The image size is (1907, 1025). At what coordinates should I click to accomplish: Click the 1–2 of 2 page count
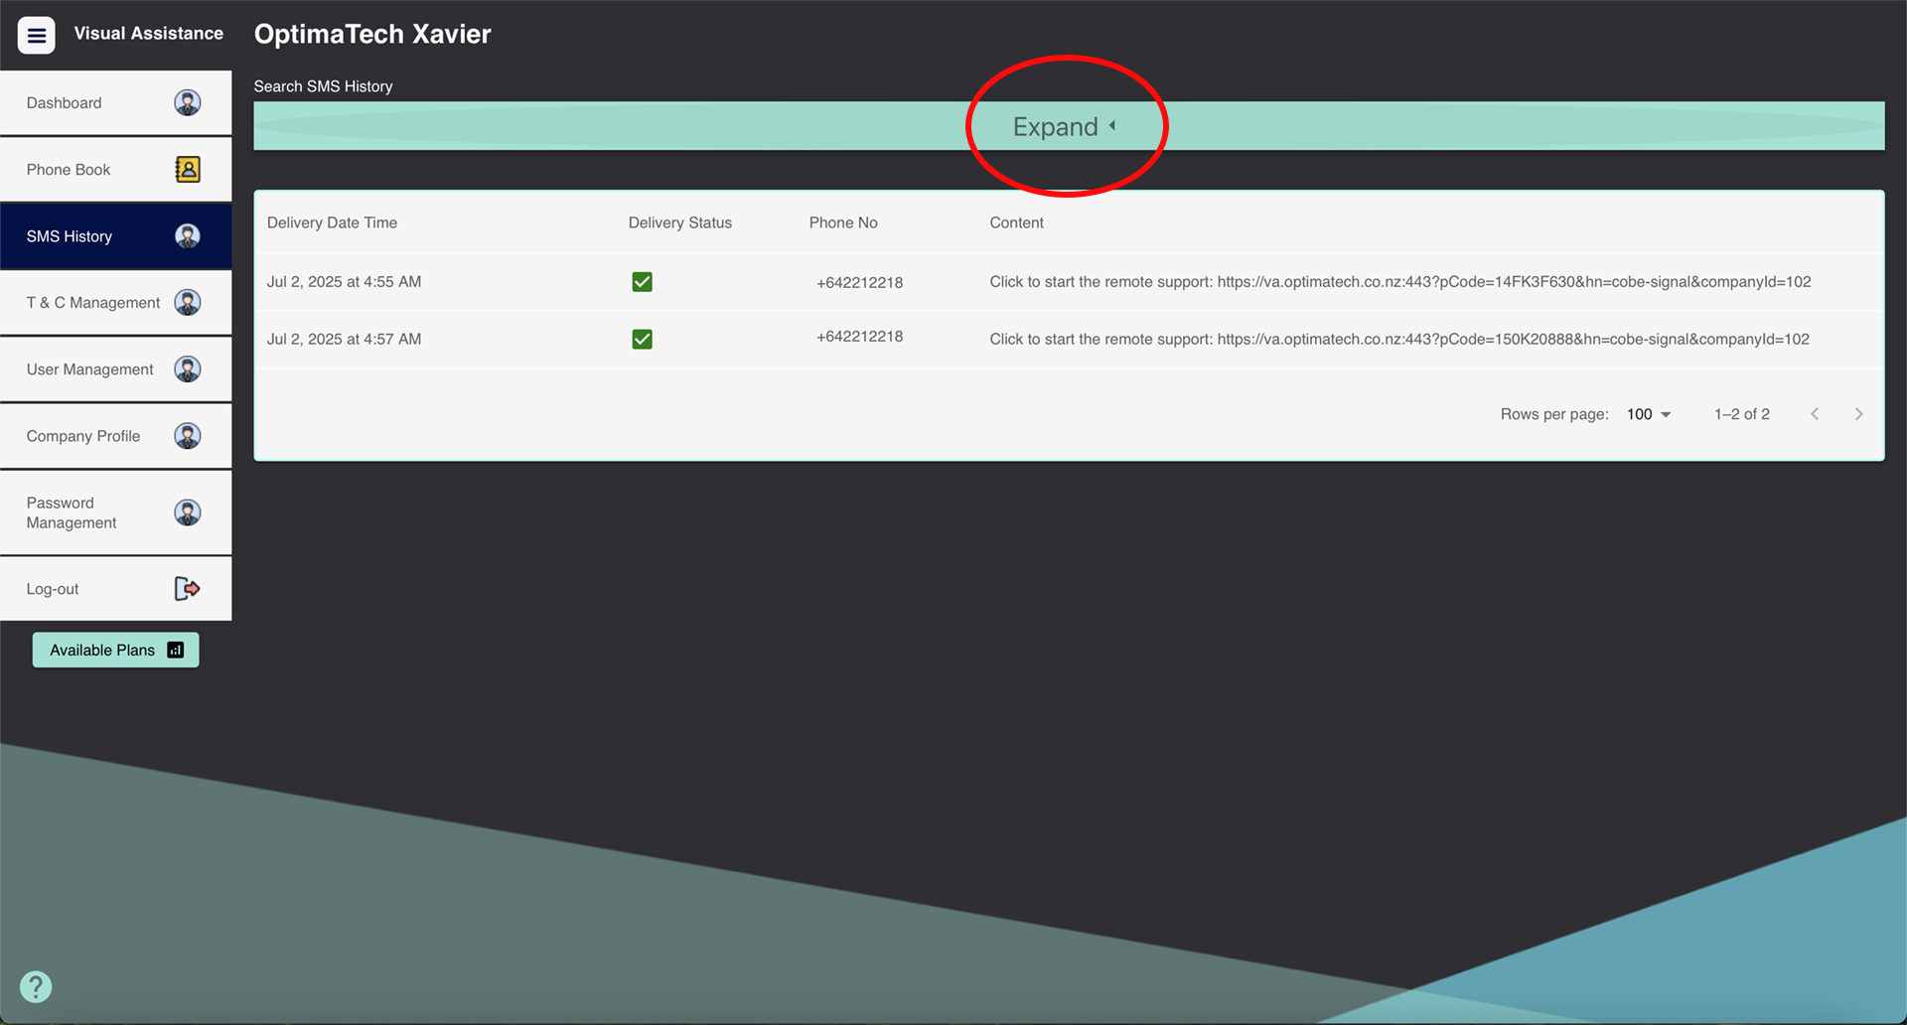coord(1742,414)
